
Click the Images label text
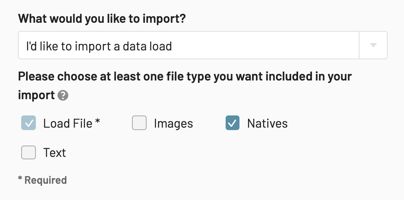pyautogui.click(x=173, y=124)
